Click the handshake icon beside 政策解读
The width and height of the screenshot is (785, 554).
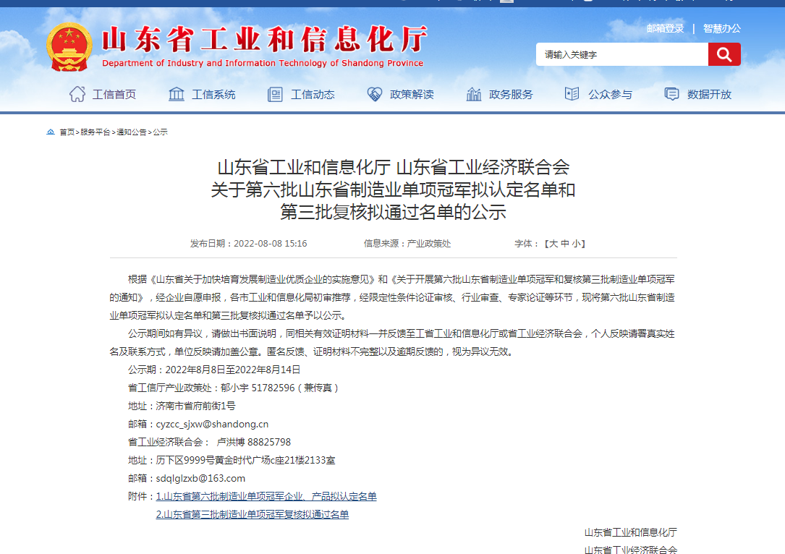click(x=374, y=94)
